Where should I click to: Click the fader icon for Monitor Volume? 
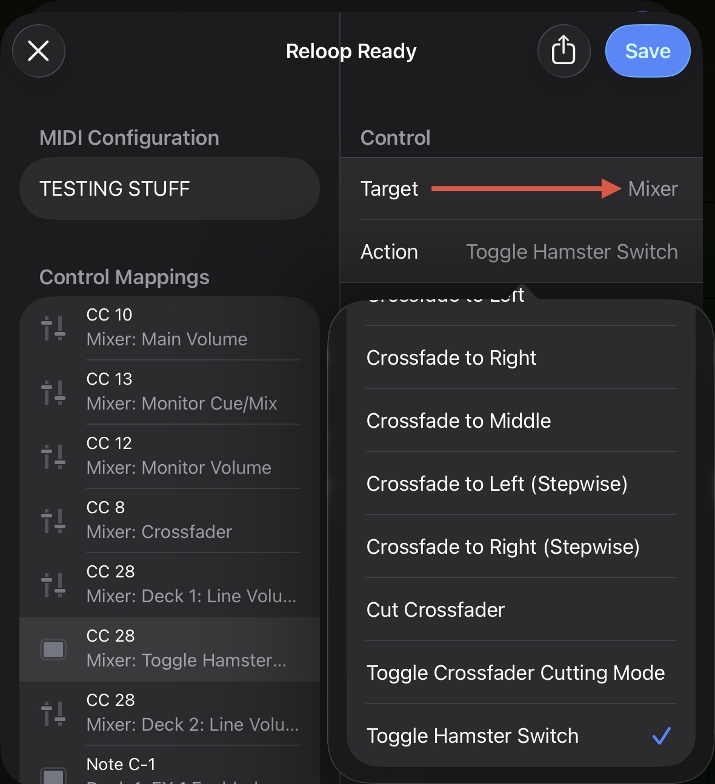click(x=53, y=456)
